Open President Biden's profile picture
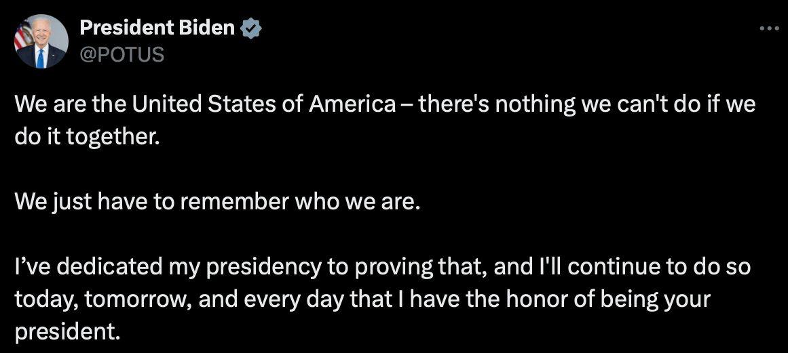 [41, 41]
